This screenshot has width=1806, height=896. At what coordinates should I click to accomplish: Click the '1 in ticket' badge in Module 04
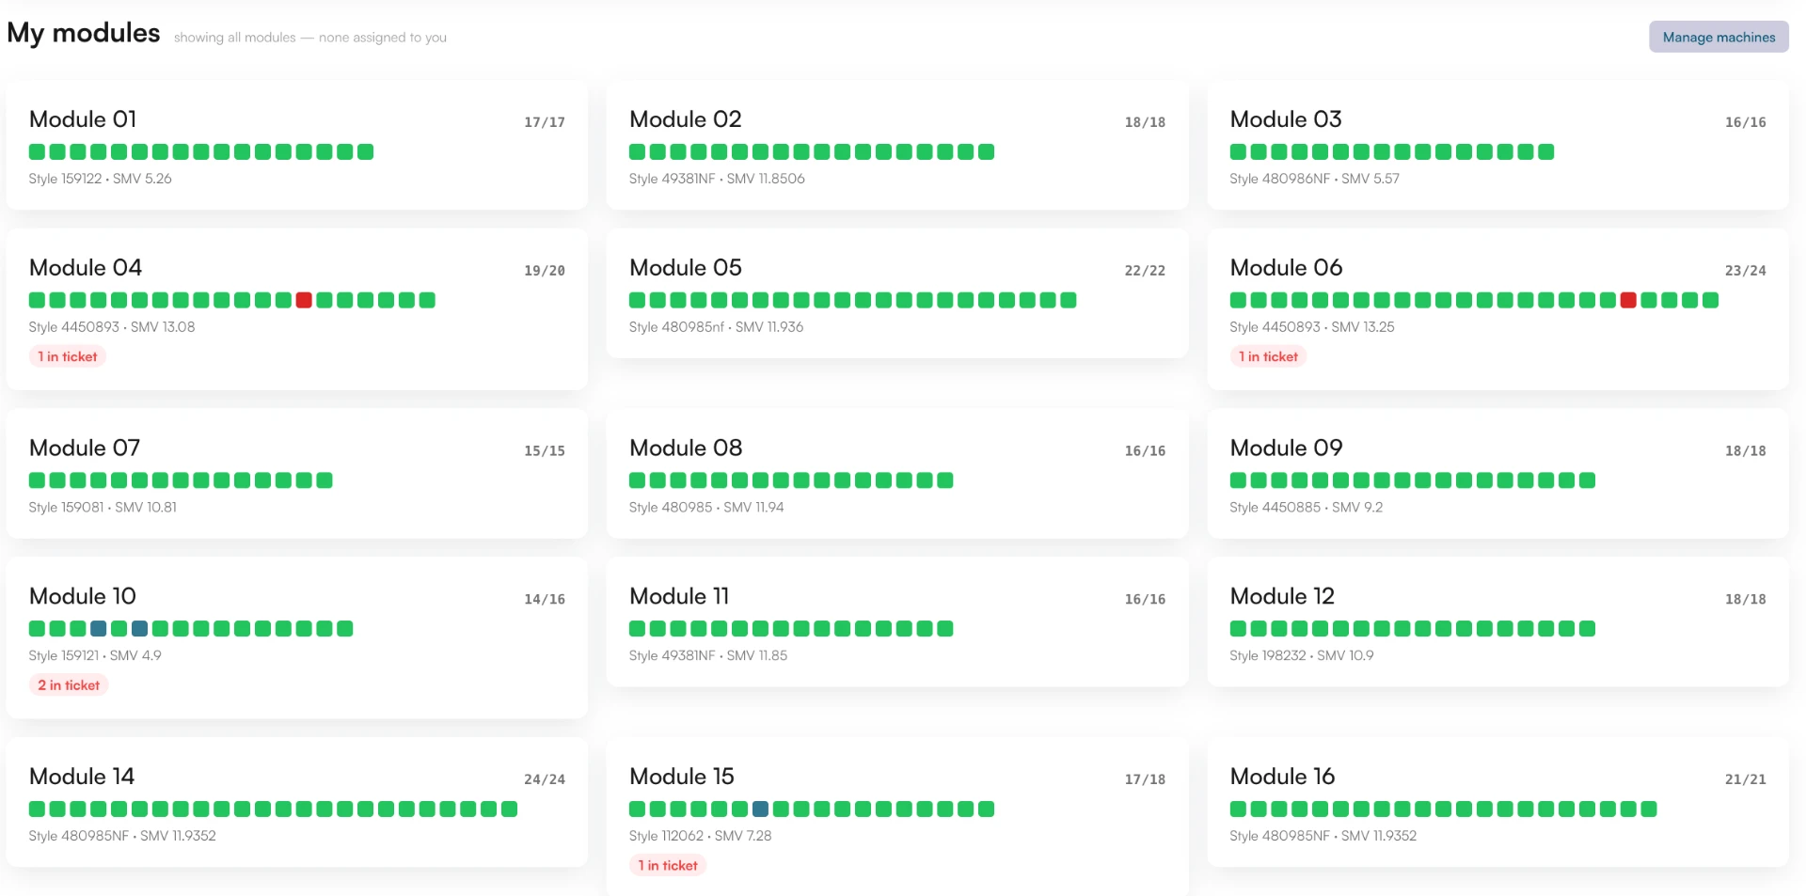click(68, 356)
